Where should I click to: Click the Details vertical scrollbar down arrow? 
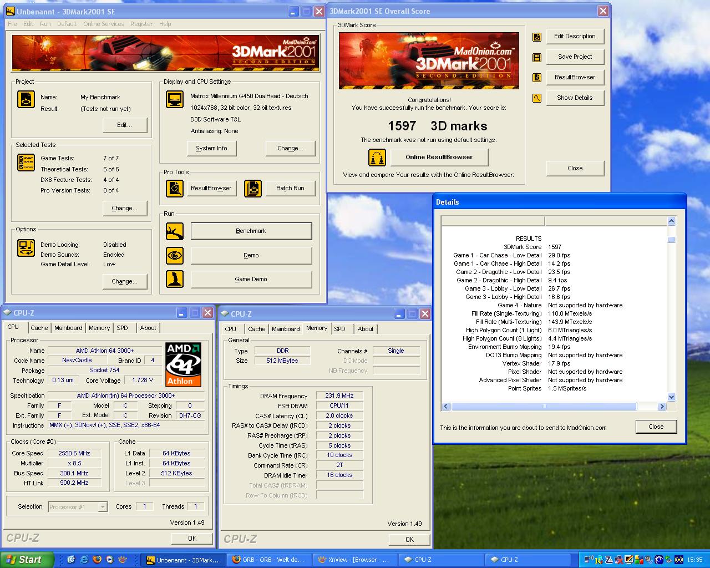[x=671, y=397]
